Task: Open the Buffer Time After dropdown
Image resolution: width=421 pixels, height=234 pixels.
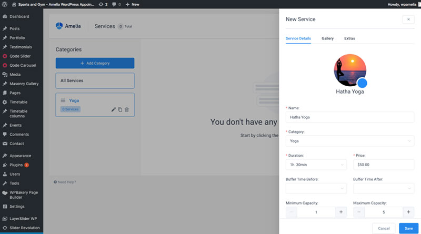Action: (384, 188)
